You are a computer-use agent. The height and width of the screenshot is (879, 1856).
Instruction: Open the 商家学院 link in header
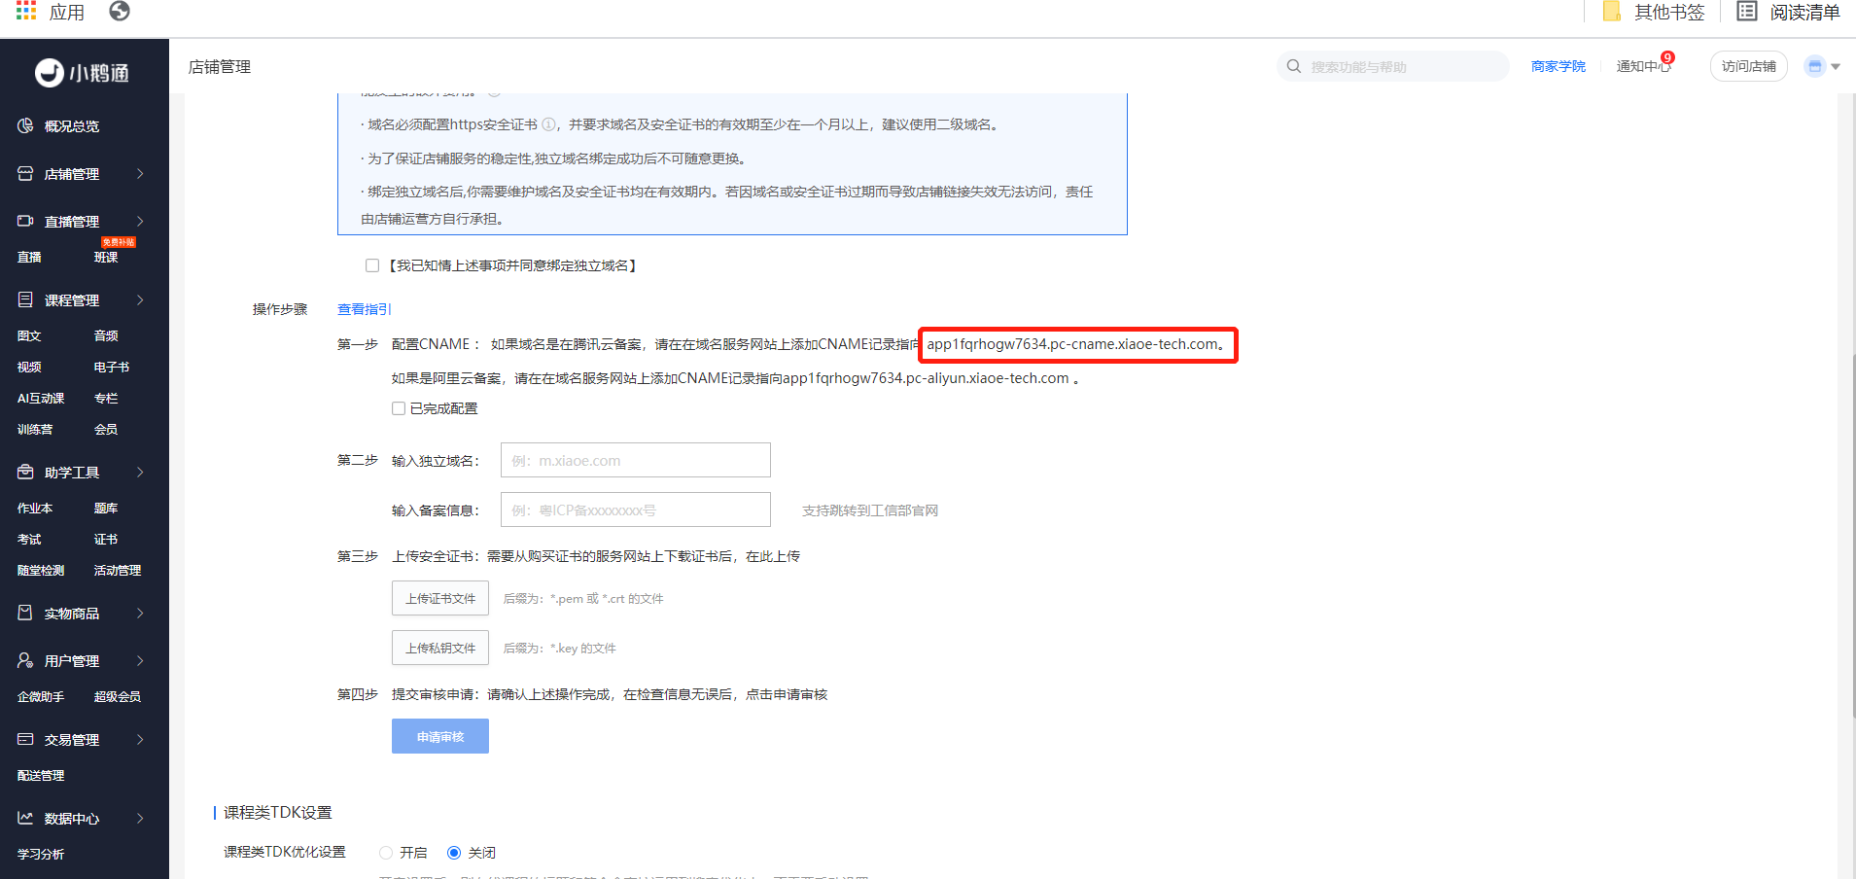1558,66
